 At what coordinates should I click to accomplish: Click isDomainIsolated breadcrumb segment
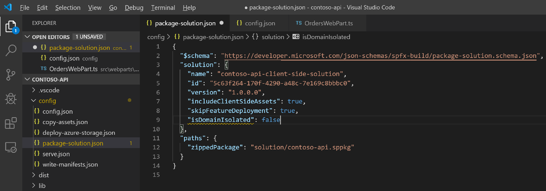[x=326, y=37]
